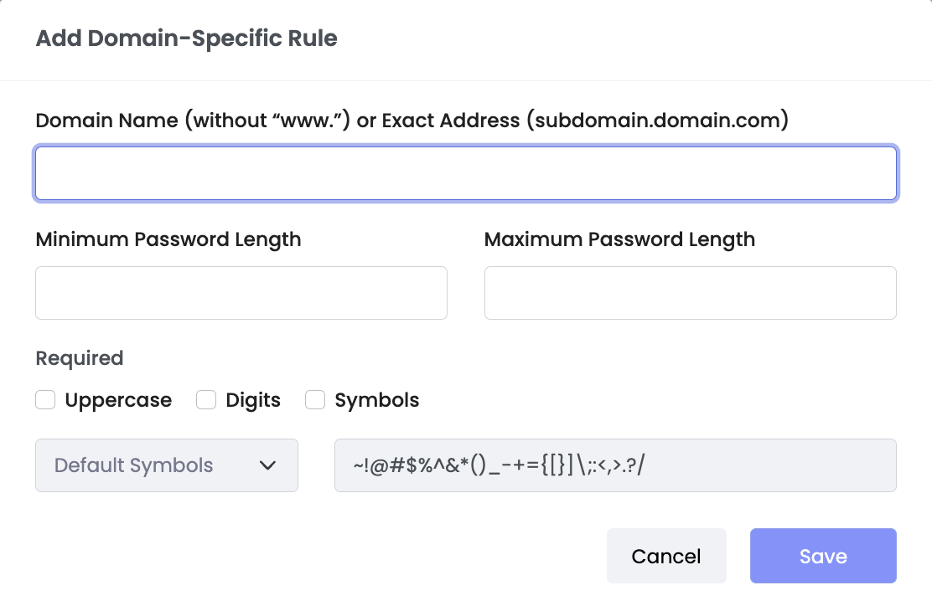The image size is (932, 606).
Task: Click the Save button
Action: pyautogui.click(x=823, y=556)
